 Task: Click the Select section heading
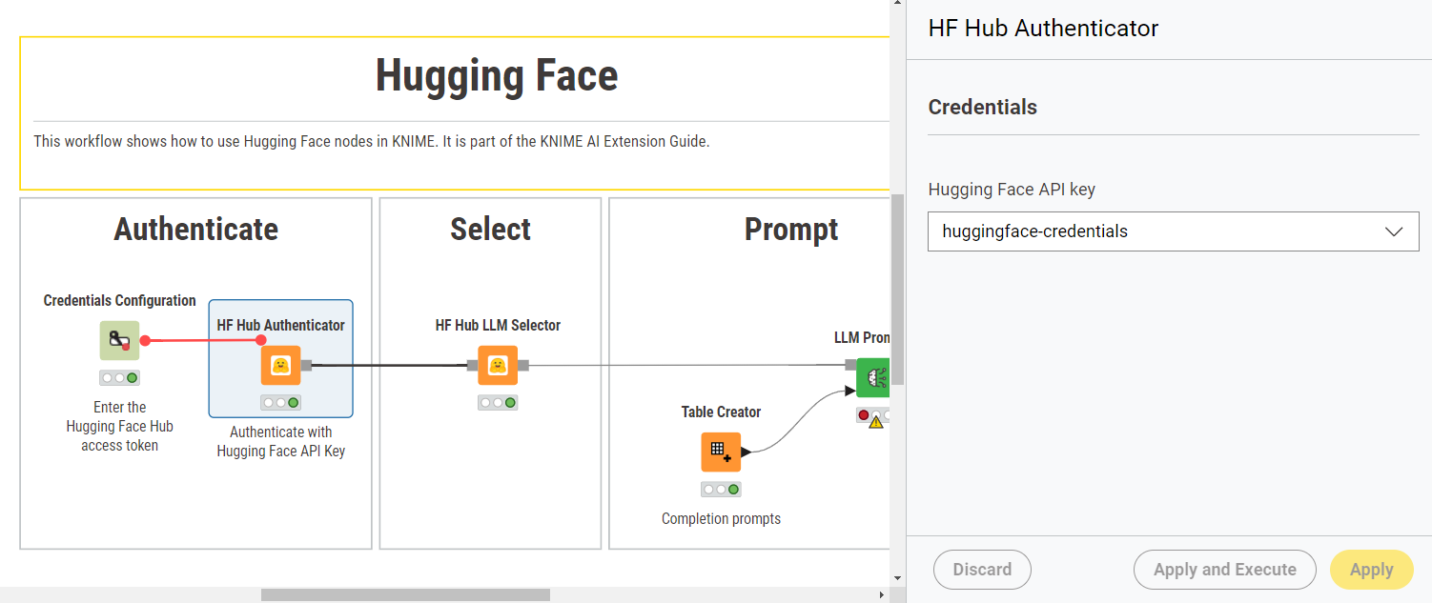tap(491, 229)
